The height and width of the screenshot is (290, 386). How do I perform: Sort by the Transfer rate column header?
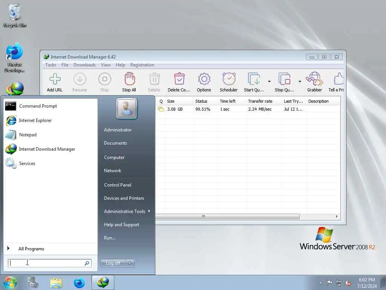tap(263, 101)
